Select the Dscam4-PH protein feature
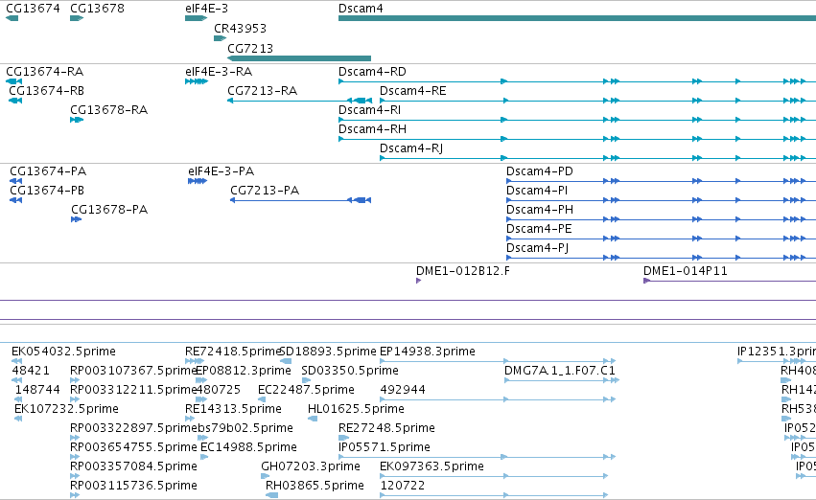The height and width of the screenshot is (500, 816). coord(661,219)
